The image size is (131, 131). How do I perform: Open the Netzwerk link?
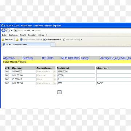point(28,58)
